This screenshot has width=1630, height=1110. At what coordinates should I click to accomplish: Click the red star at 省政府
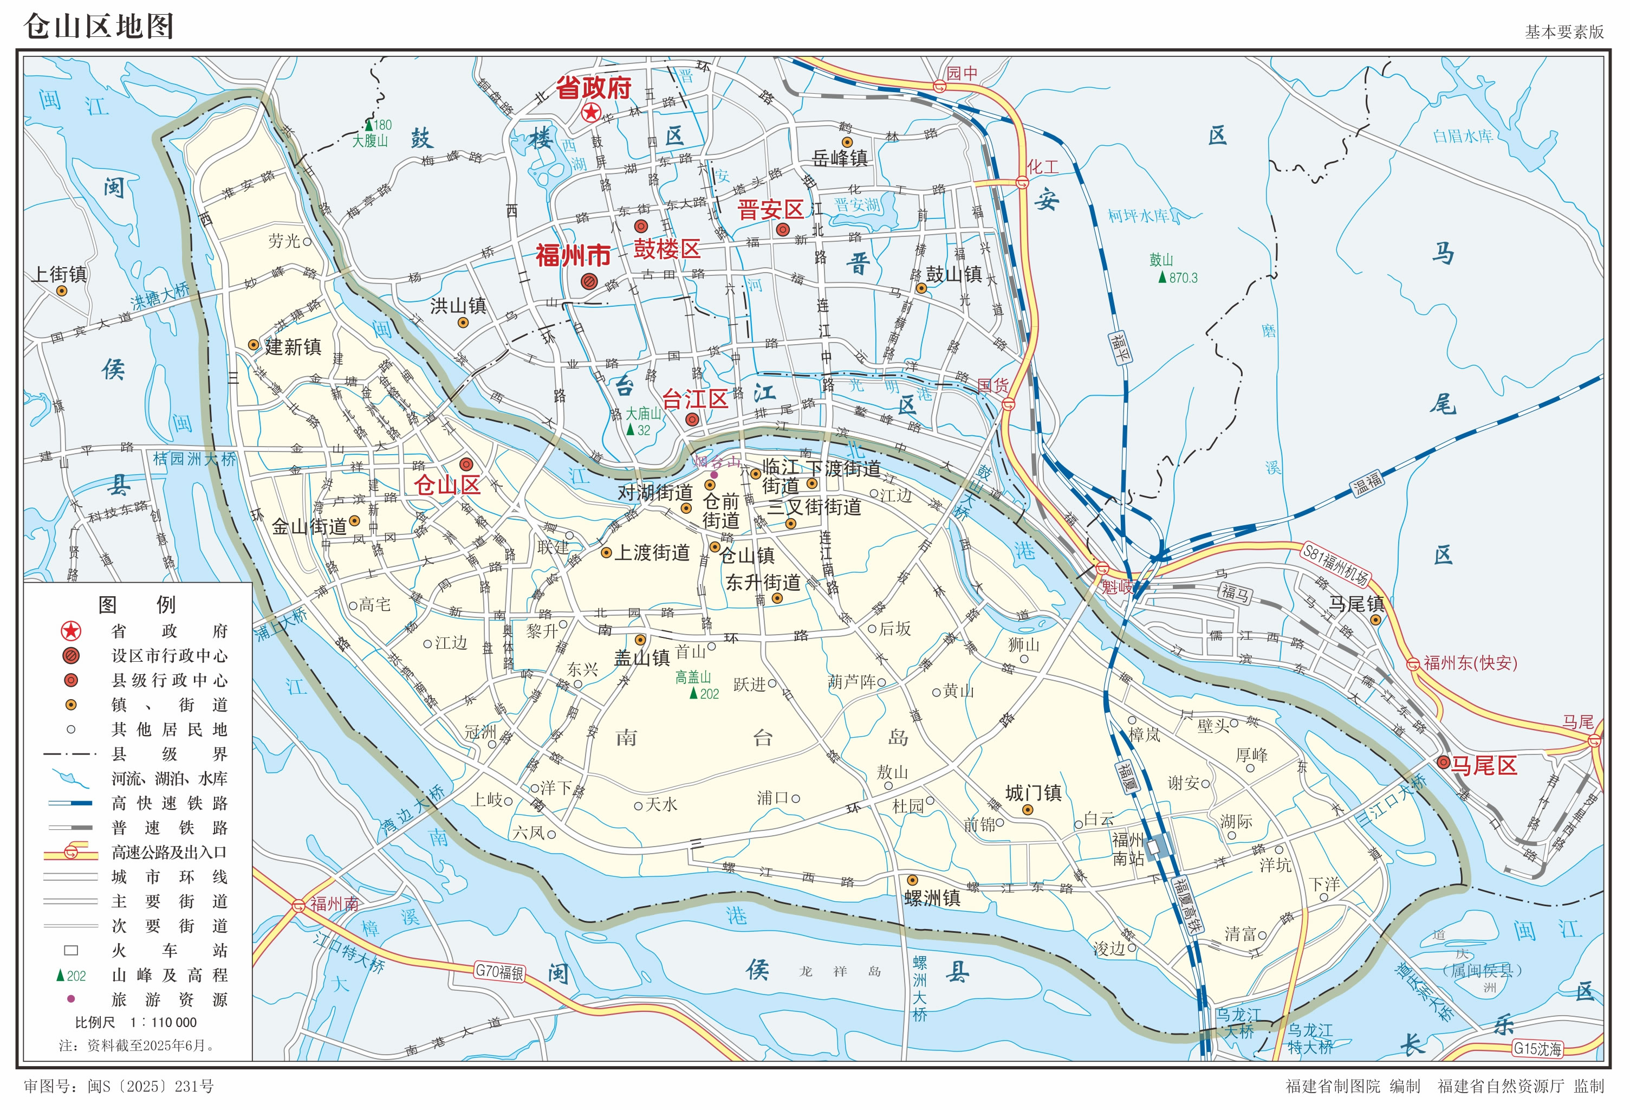[591, 112]
